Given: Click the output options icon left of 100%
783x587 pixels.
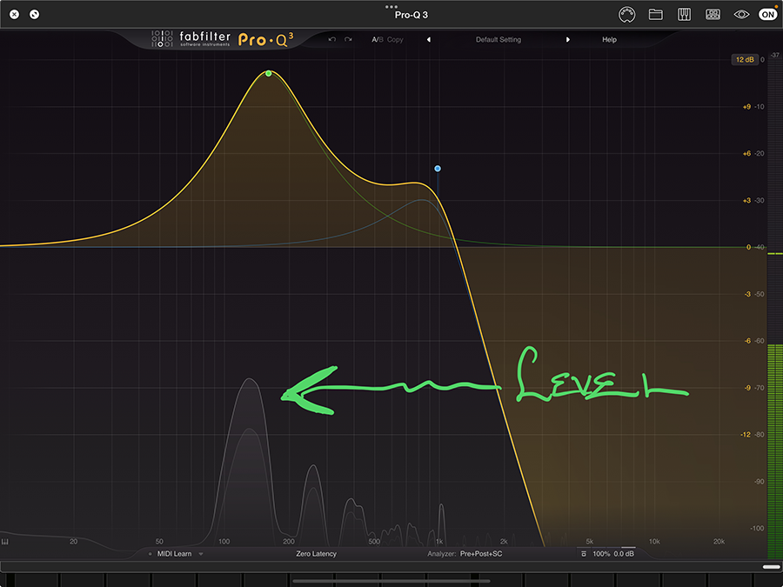Looking at the screenshot, I should click(583, 554).
